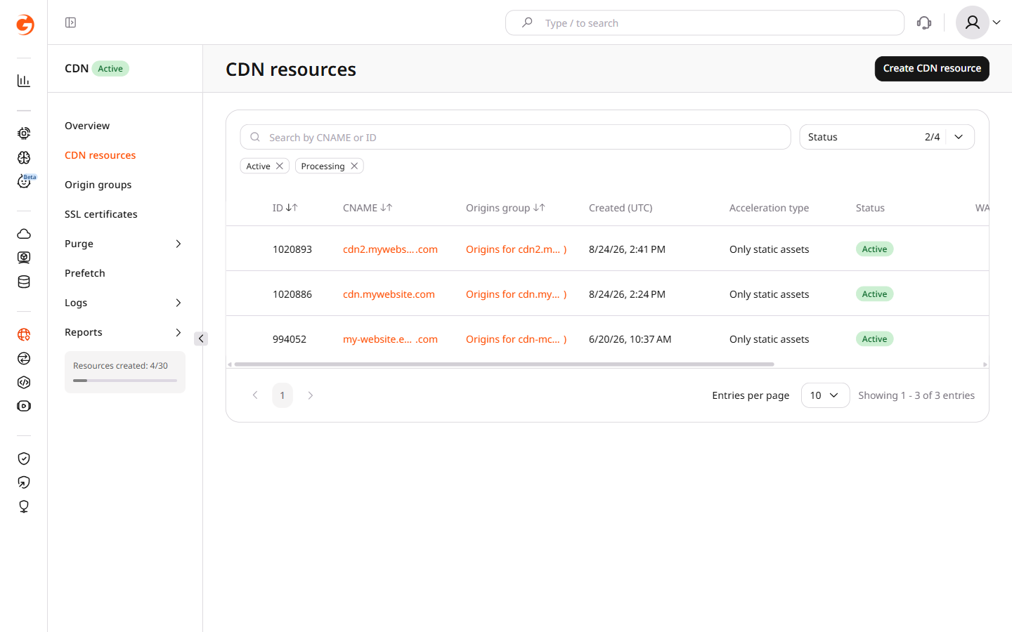Open the shield checkmark security icon
The height and width of the screenshot is (632, 1012).
pos(24,459)
